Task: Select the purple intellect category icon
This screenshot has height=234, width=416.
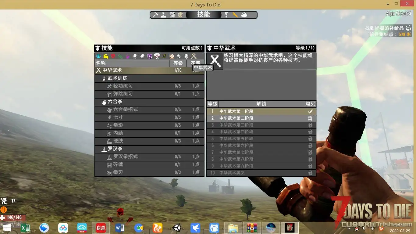Action: (x=127, y=56)
